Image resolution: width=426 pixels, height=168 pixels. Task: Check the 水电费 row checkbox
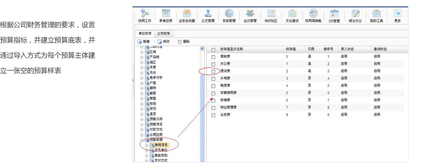click(213, 79)
